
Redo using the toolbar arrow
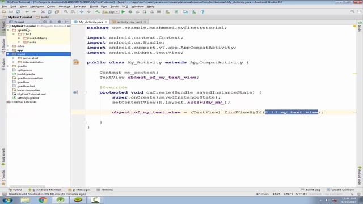point(34,12)
